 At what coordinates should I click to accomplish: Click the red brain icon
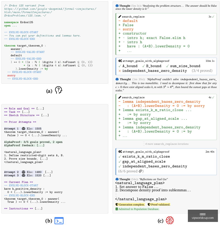coord(170,220)
